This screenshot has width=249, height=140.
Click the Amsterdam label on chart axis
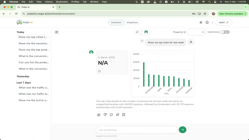149,90
